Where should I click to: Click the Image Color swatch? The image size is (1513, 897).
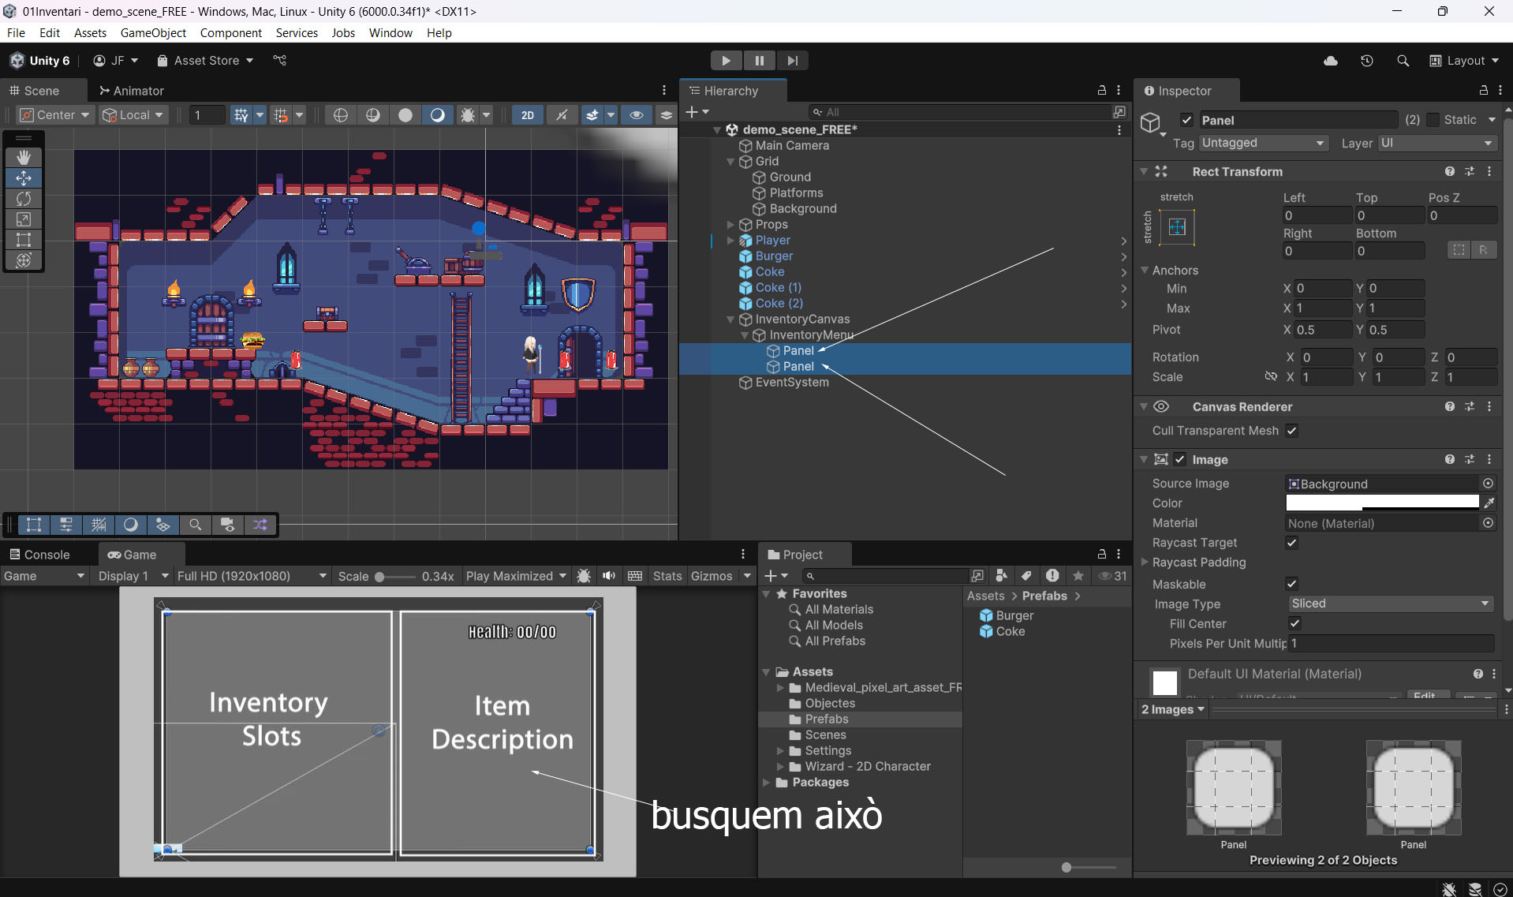[1382, 503]
